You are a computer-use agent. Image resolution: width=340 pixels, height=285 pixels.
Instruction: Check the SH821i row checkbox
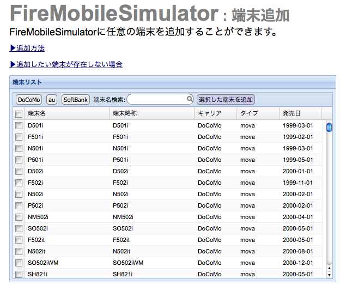(19, 274)
